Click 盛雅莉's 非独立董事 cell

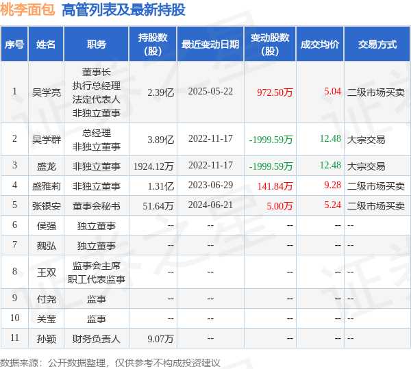click(97, 186)
